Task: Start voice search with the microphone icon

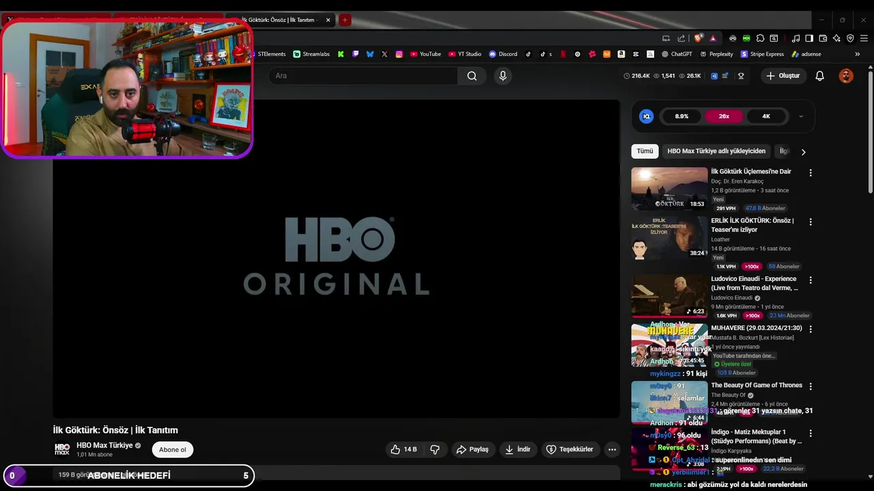Action: (x=503, y=76)
